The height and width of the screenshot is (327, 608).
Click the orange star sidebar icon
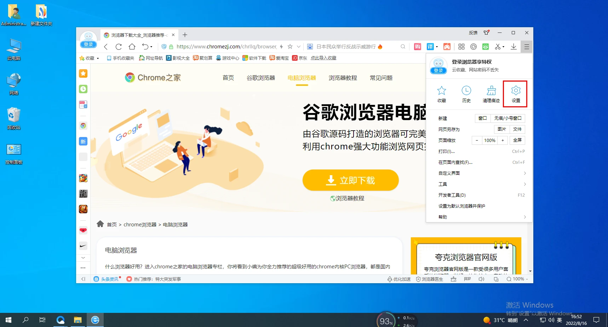(83, 73)
